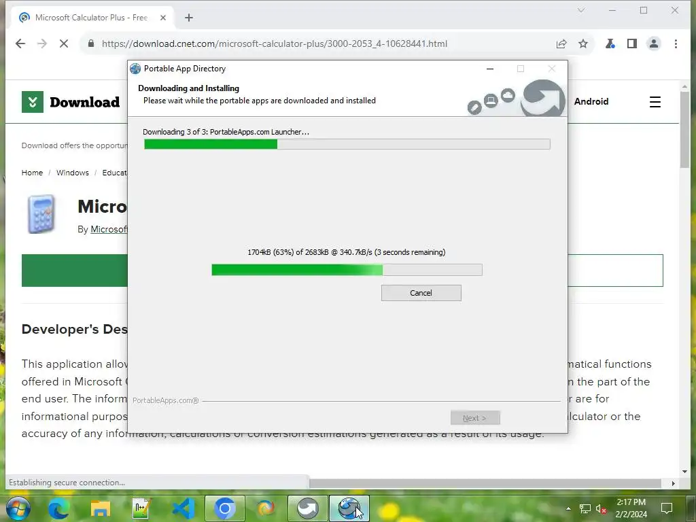Show hidden system tray icons

[568, 508]
